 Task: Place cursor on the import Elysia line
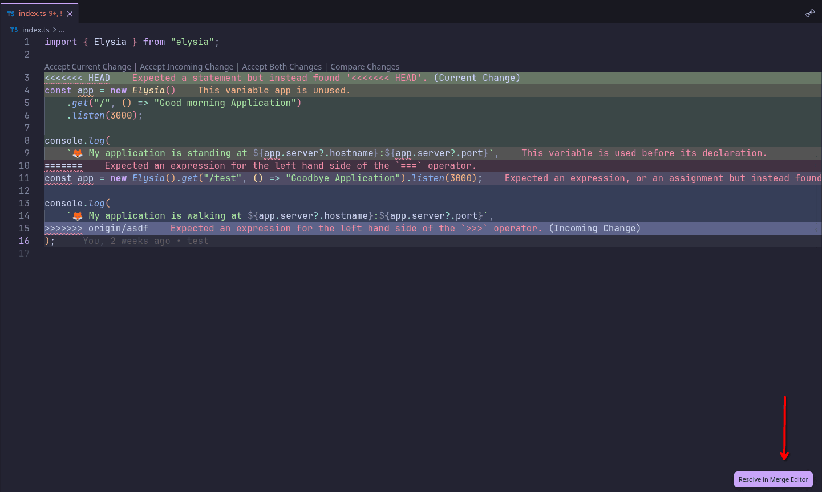[x=132, y=42]
